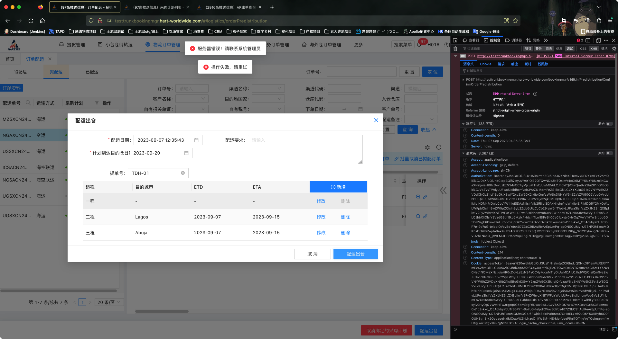Open the 网络 tab in DevTools
Image resolution: width=618 pixels, height=339 pixels.
click(533, 40)
